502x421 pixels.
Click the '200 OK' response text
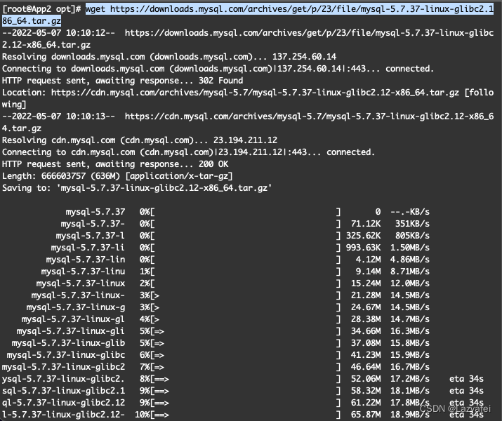coord(213,164)
